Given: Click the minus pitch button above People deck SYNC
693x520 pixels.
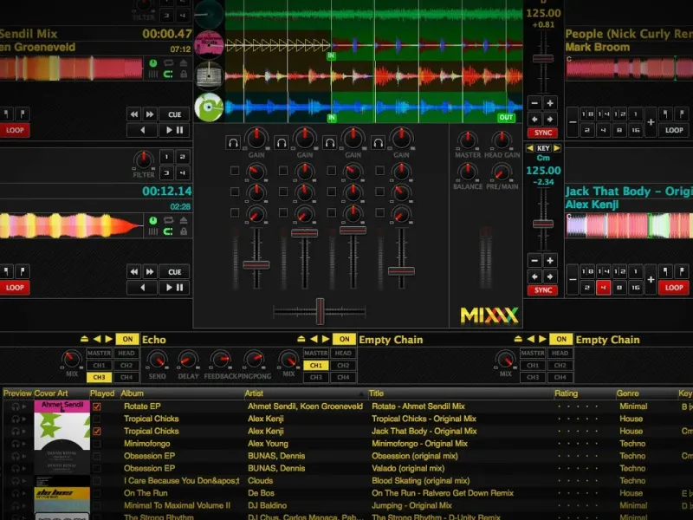Looking at the screenshot, I should pyautogui.click(x=534, y=103).
